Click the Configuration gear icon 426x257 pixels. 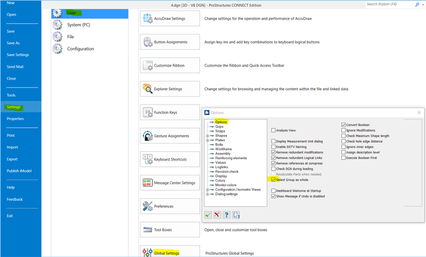pos(57,49)
